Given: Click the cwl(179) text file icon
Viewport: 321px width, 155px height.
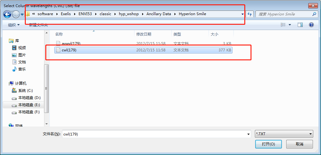Looking at the screenshot, I should pos(58,50).
